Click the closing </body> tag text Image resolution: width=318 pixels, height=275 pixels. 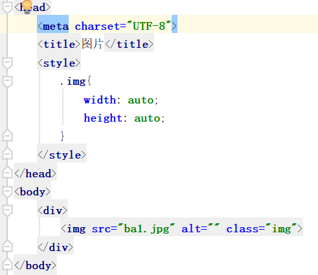(36, 265)
